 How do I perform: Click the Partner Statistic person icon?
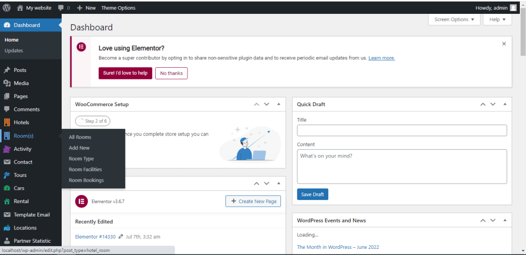pos(7,241)
